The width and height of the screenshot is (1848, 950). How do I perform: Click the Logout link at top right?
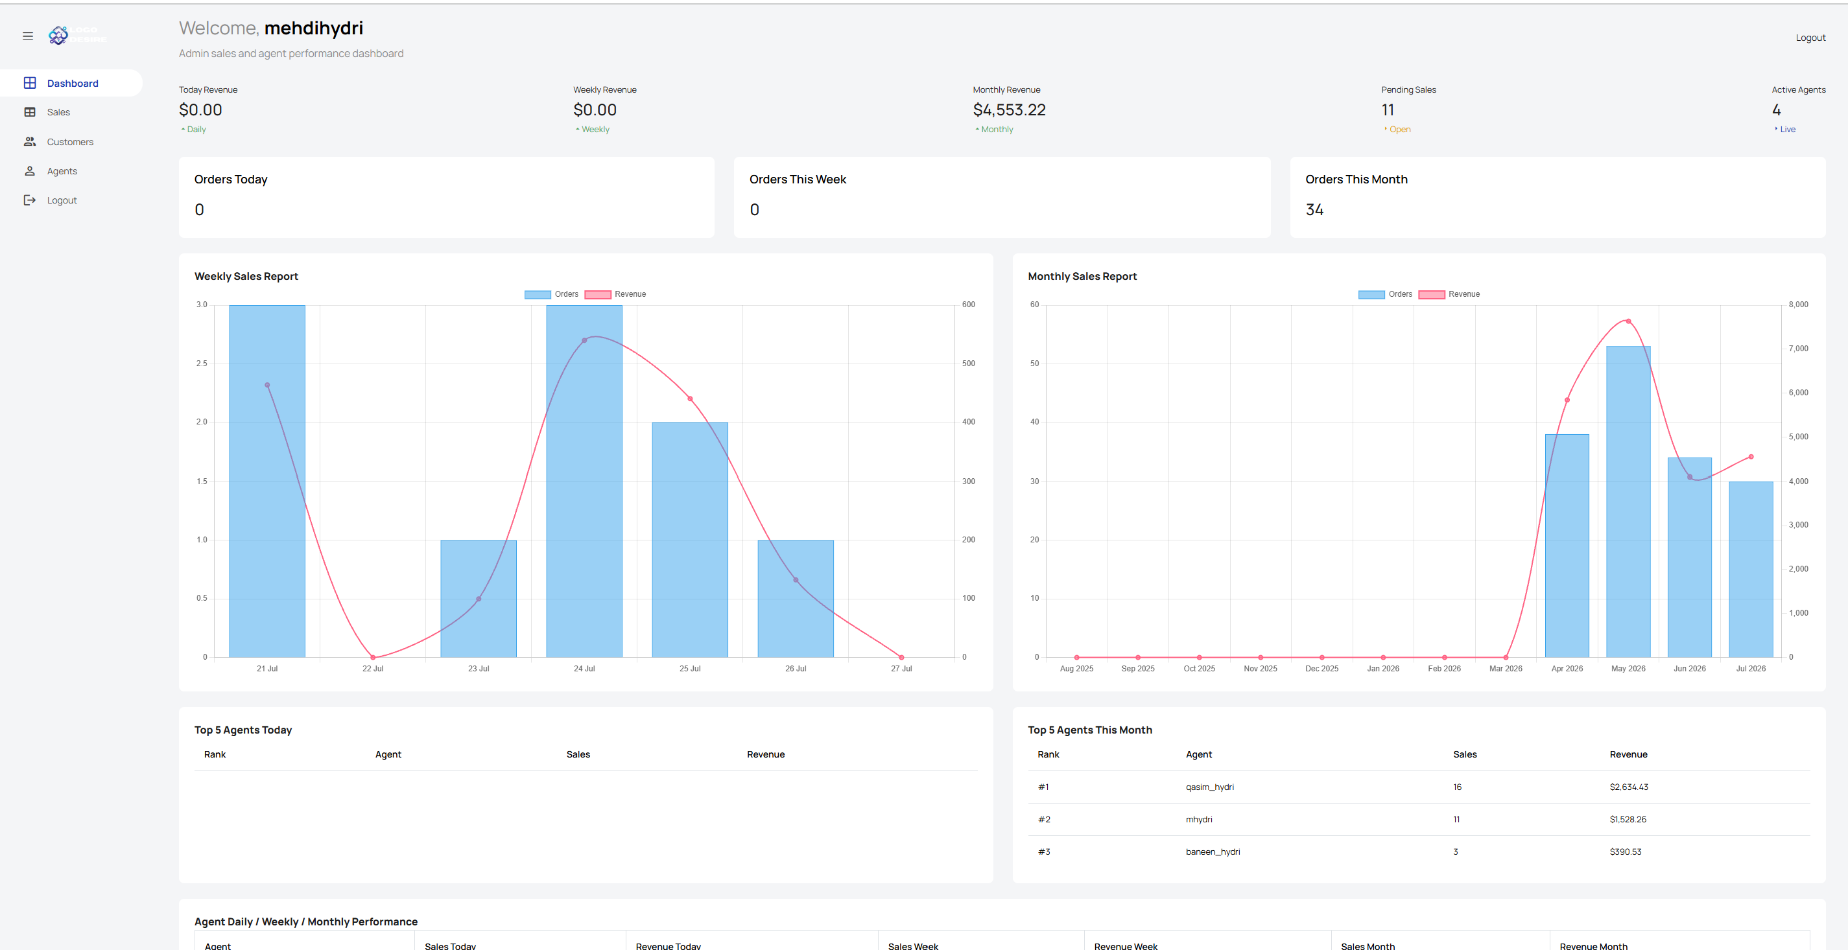1810,38
